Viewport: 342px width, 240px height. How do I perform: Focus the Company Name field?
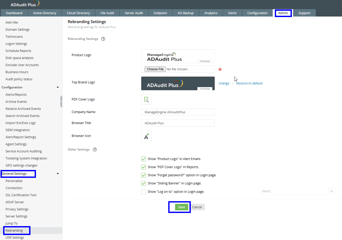[x=178, y=112]
